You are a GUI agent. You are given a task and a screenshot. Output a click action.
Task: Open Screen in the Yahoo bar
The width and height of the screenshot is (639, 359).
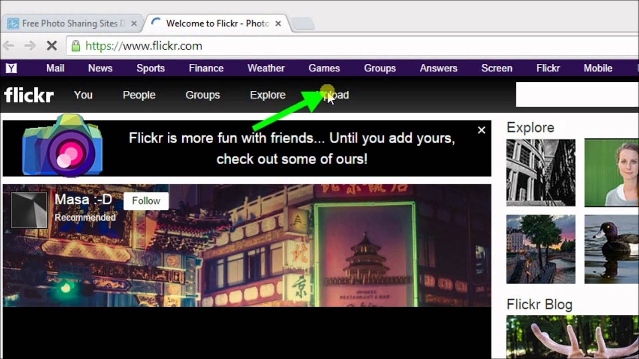pos(497,68)
